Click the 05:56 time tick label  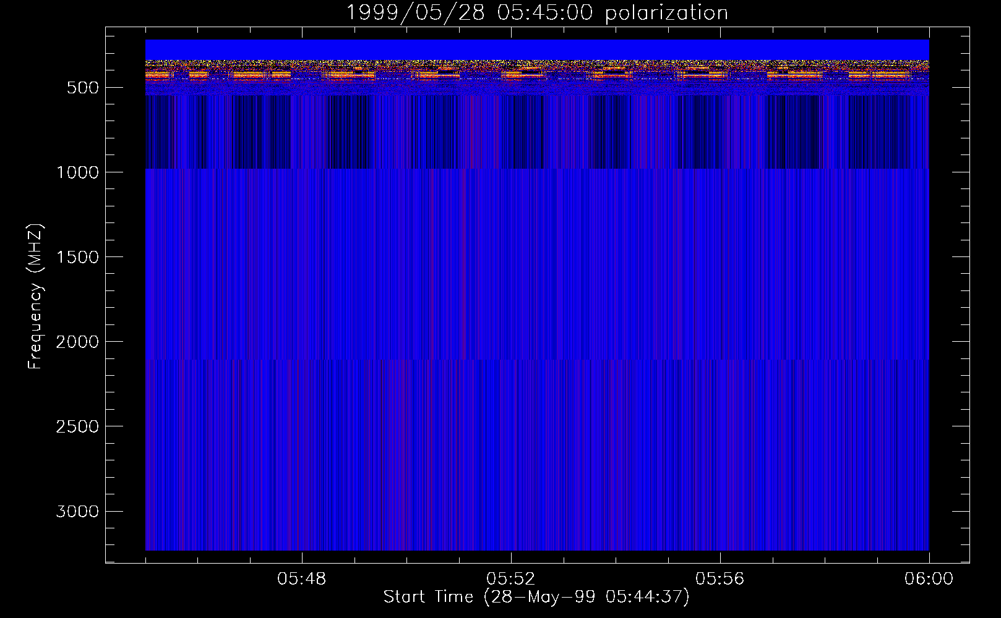click(x=720, y=579)
